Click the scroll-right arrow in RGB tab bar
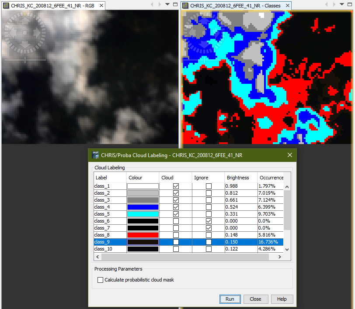The width and height of the screenshot is (355, 309). (160, 4)
